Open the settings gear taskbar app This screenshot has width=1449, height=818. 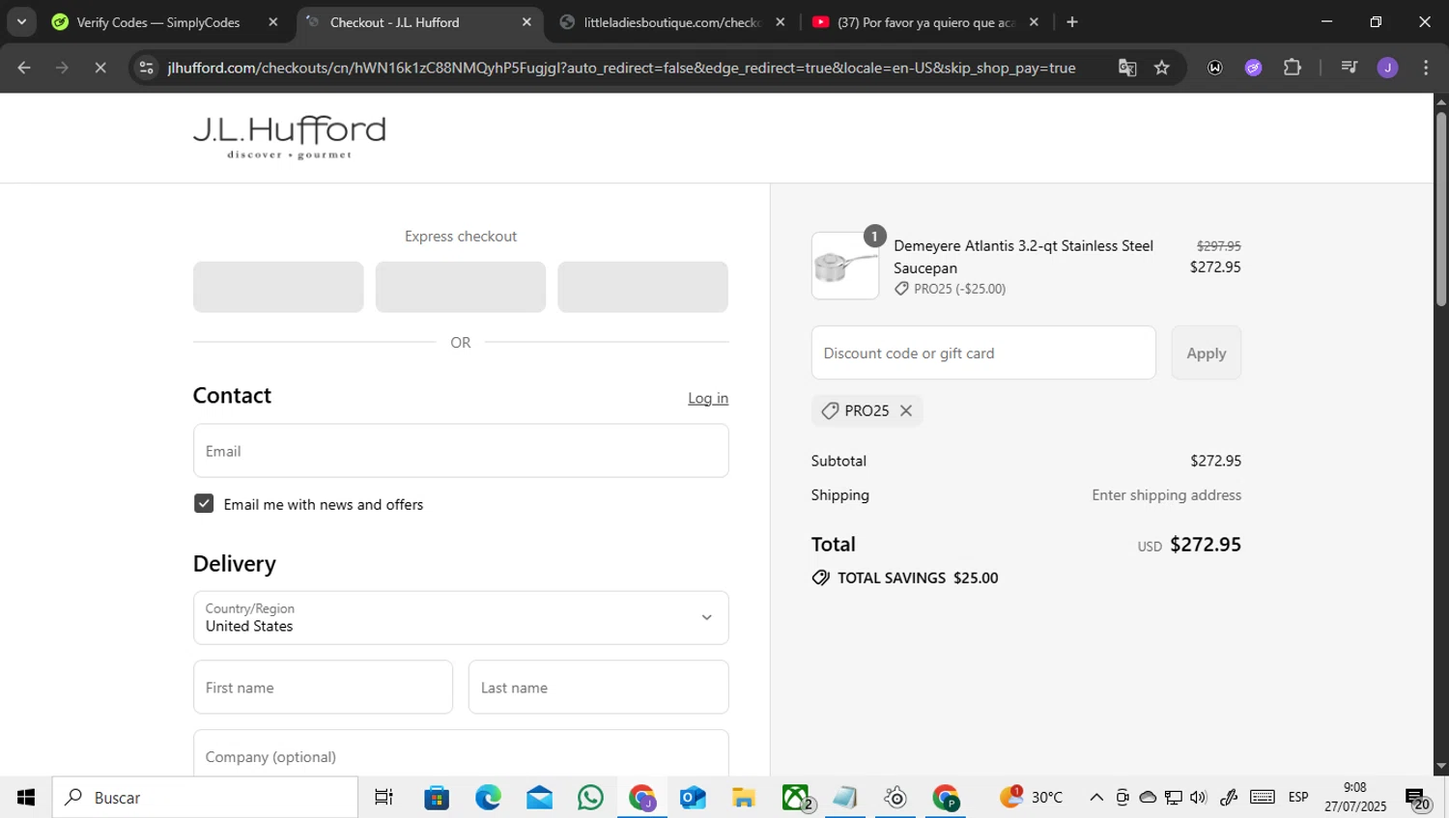click(895, 798)
